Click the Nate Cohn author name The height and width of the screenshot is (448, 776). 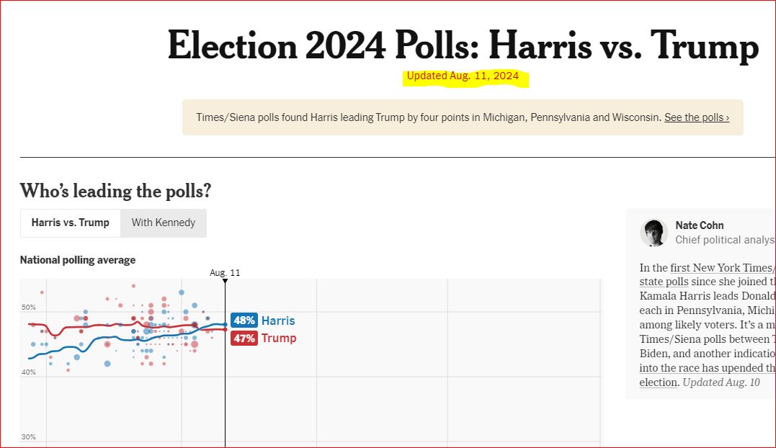pyautogui.click(x=700, y=225)
